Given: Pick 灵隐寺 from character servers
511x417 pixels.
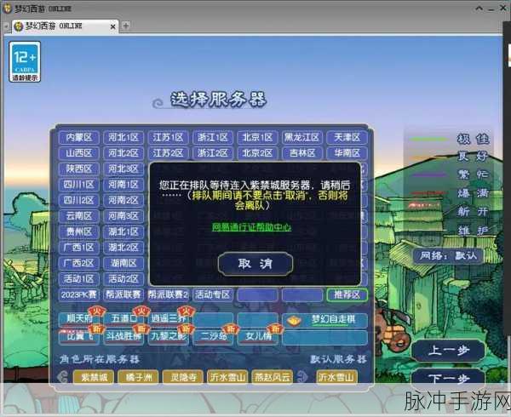Looking at the screenshot, I should 183,377.
